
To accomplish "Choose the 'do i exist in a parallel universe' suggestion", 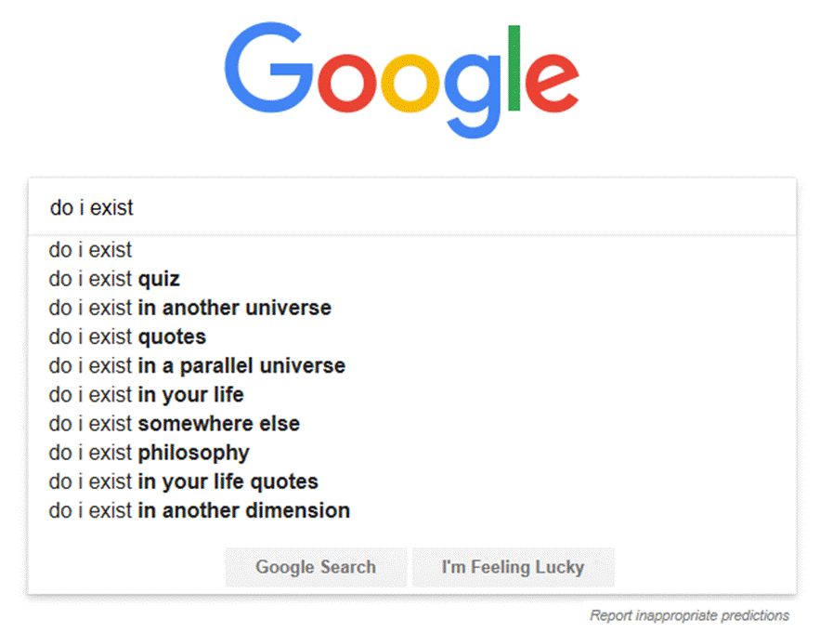I will click(197, 365).
